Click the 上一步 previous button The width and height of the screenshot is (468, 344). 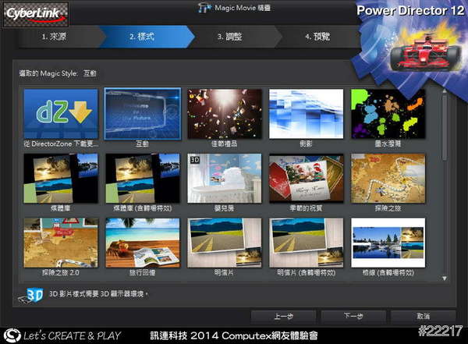[x=283, y=316]
